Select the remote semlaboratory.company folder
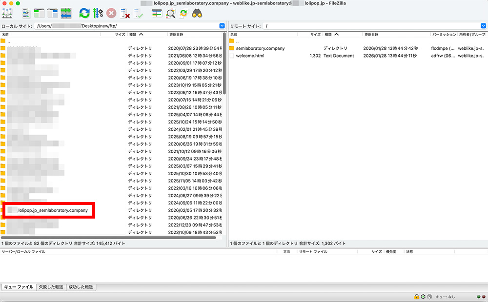 [x=260, y=48]
